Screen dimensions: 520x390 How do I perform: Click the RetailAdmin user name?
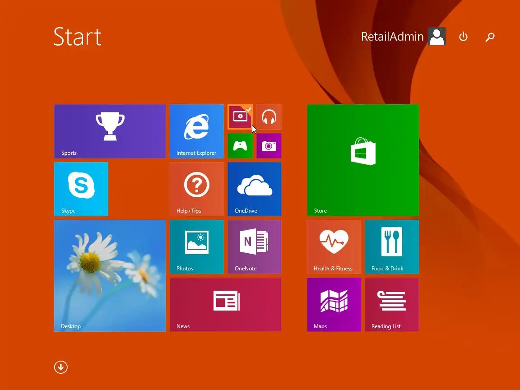(392, 37)
